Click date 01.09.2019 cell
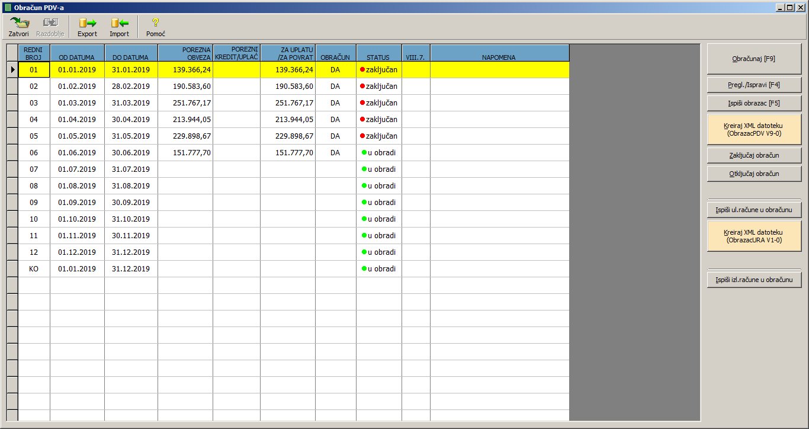This screenshot has height=429, width=809. 78,202
